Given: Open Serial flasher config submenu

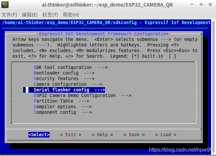Looking at the screenshot, I should click(64, 90).
